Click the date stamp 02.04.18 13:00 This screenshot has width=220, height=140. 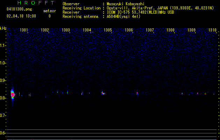pyautogui.click(x=21, y=16)
